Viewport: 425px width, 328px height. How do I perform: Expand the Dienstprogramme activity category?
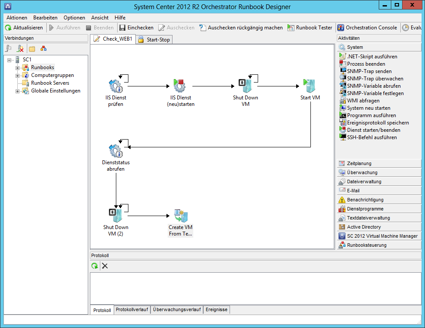tap(379, 209)
